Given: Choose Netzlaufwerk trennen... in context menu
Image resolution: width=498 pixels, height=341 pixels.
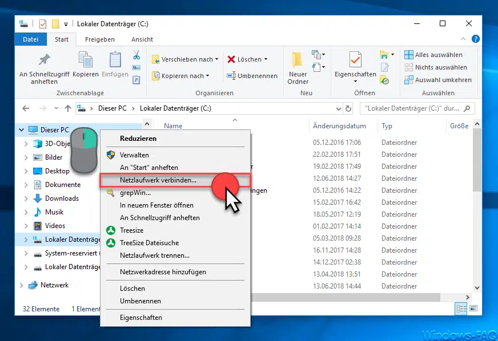Looking at the screenshot, I should 155,255.
